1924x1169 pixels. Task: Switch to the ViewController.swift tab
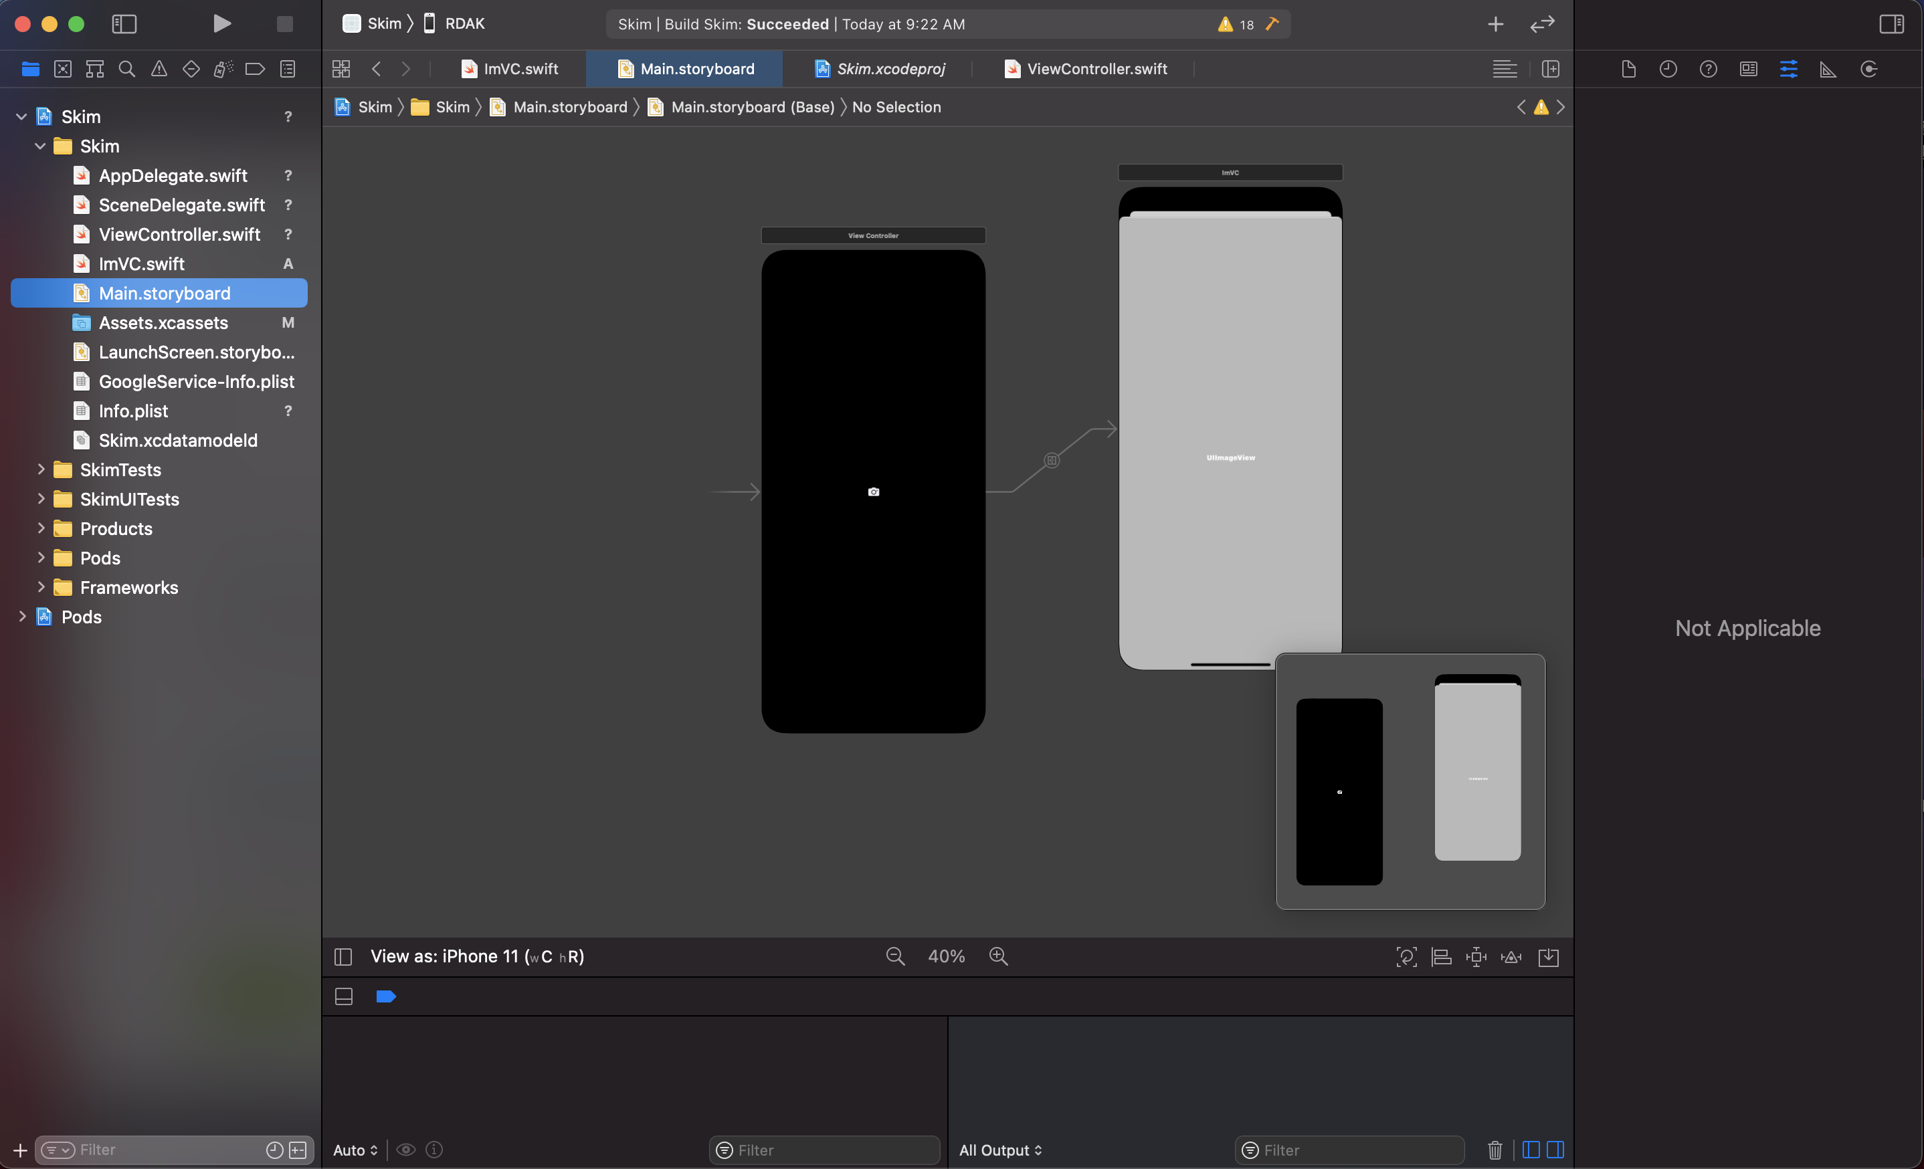click(1096, 69)
